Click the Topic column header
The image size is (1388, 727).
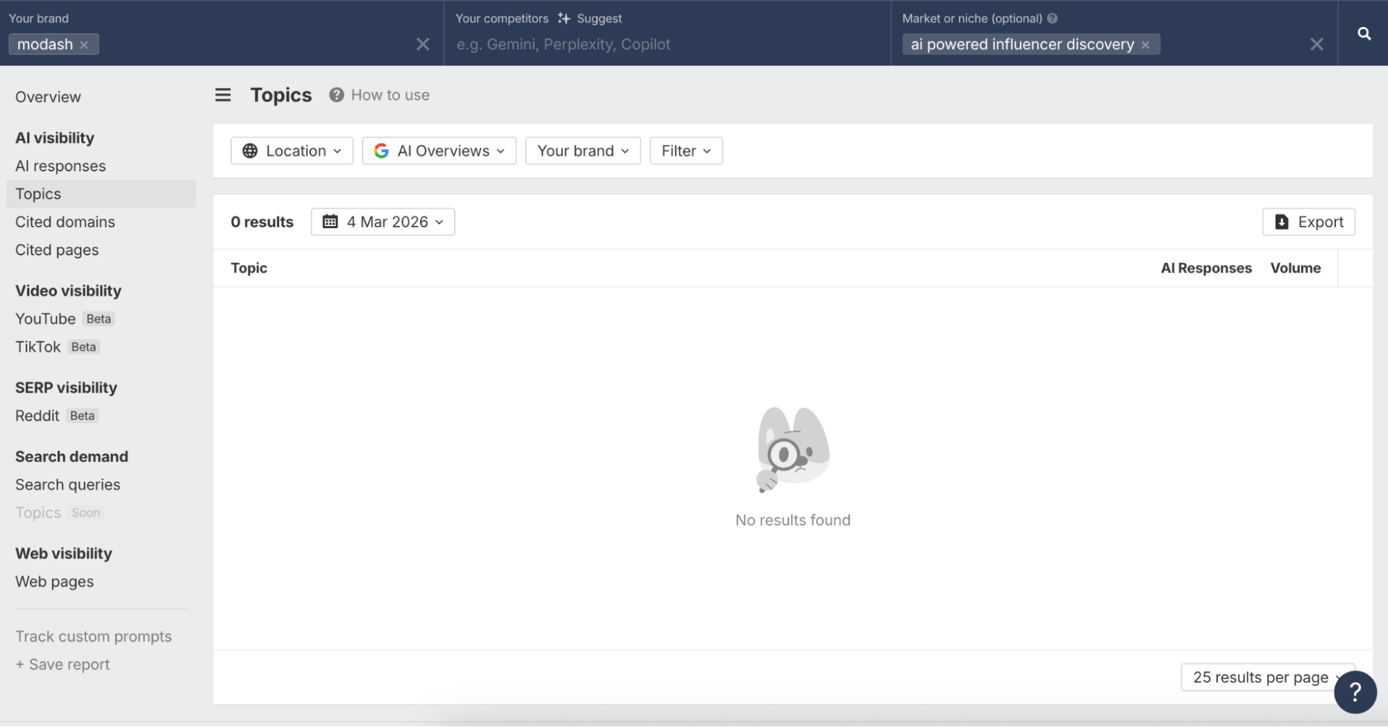[249, 268]
